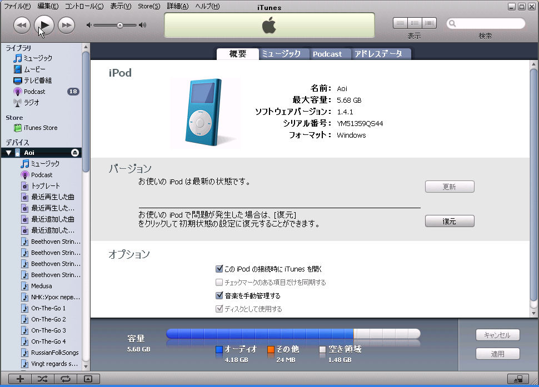Open the コントロール(C) menu
This screenshot has width=539, height=387.
point(84,6)
